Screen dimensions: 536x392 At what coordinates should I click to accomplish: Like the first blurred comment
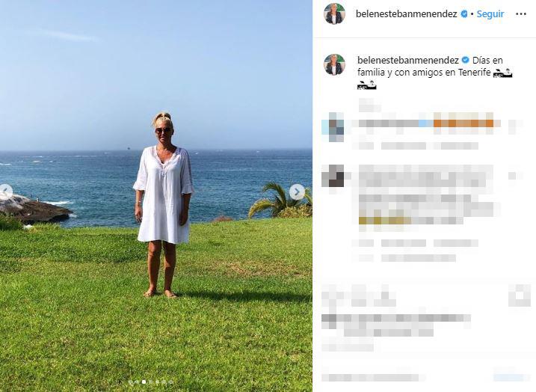513,126
